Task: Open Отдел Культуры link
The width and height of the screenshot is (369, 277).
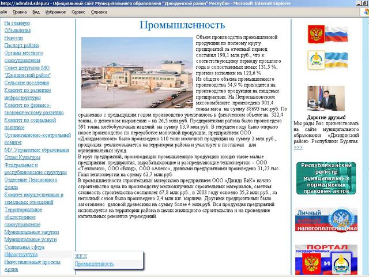Action: point(22,158)
